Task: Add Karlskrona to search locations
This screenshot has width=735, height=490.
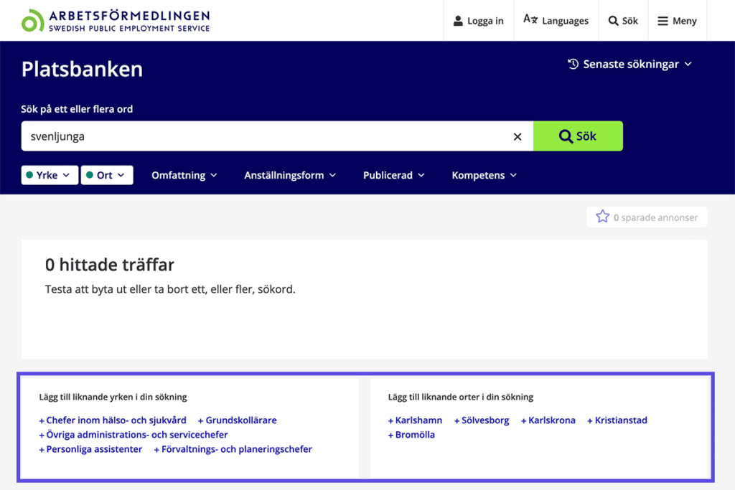Action: coord(548,420)
